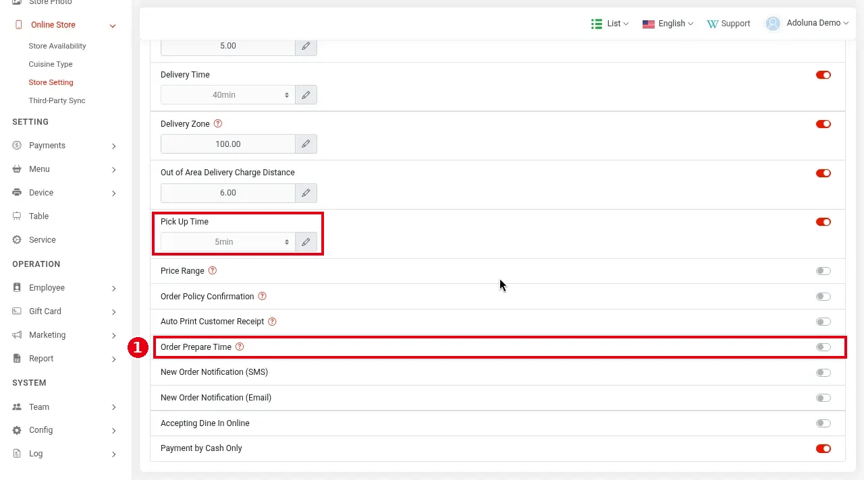The width and height of the screenshot is (864, 480).
Task: Expand the Marketing menu
Action: pos(113,336)
